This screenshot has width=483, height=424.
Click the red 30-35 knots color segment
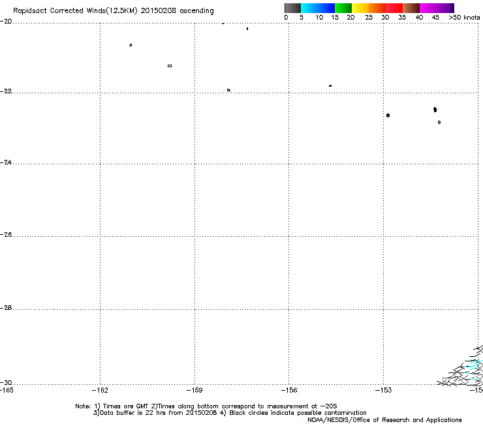point(394,8)
